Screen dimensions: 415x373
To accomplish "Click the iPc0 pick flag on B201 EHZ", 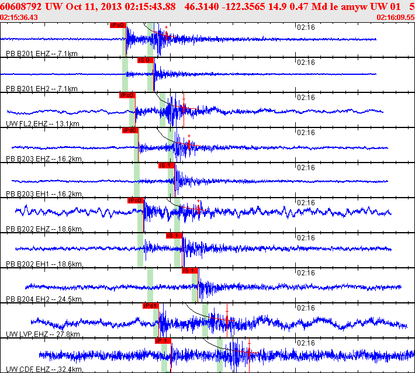I will [x=117, y=25].
